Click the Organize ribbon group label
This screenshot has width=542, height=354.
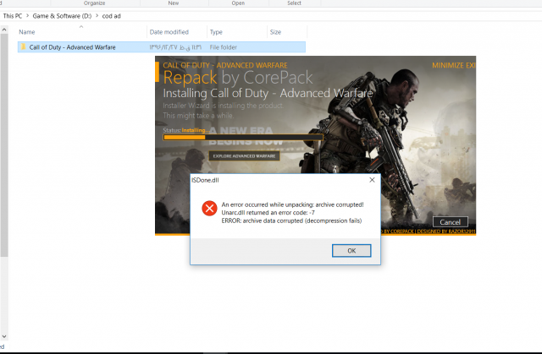[94, 3]
